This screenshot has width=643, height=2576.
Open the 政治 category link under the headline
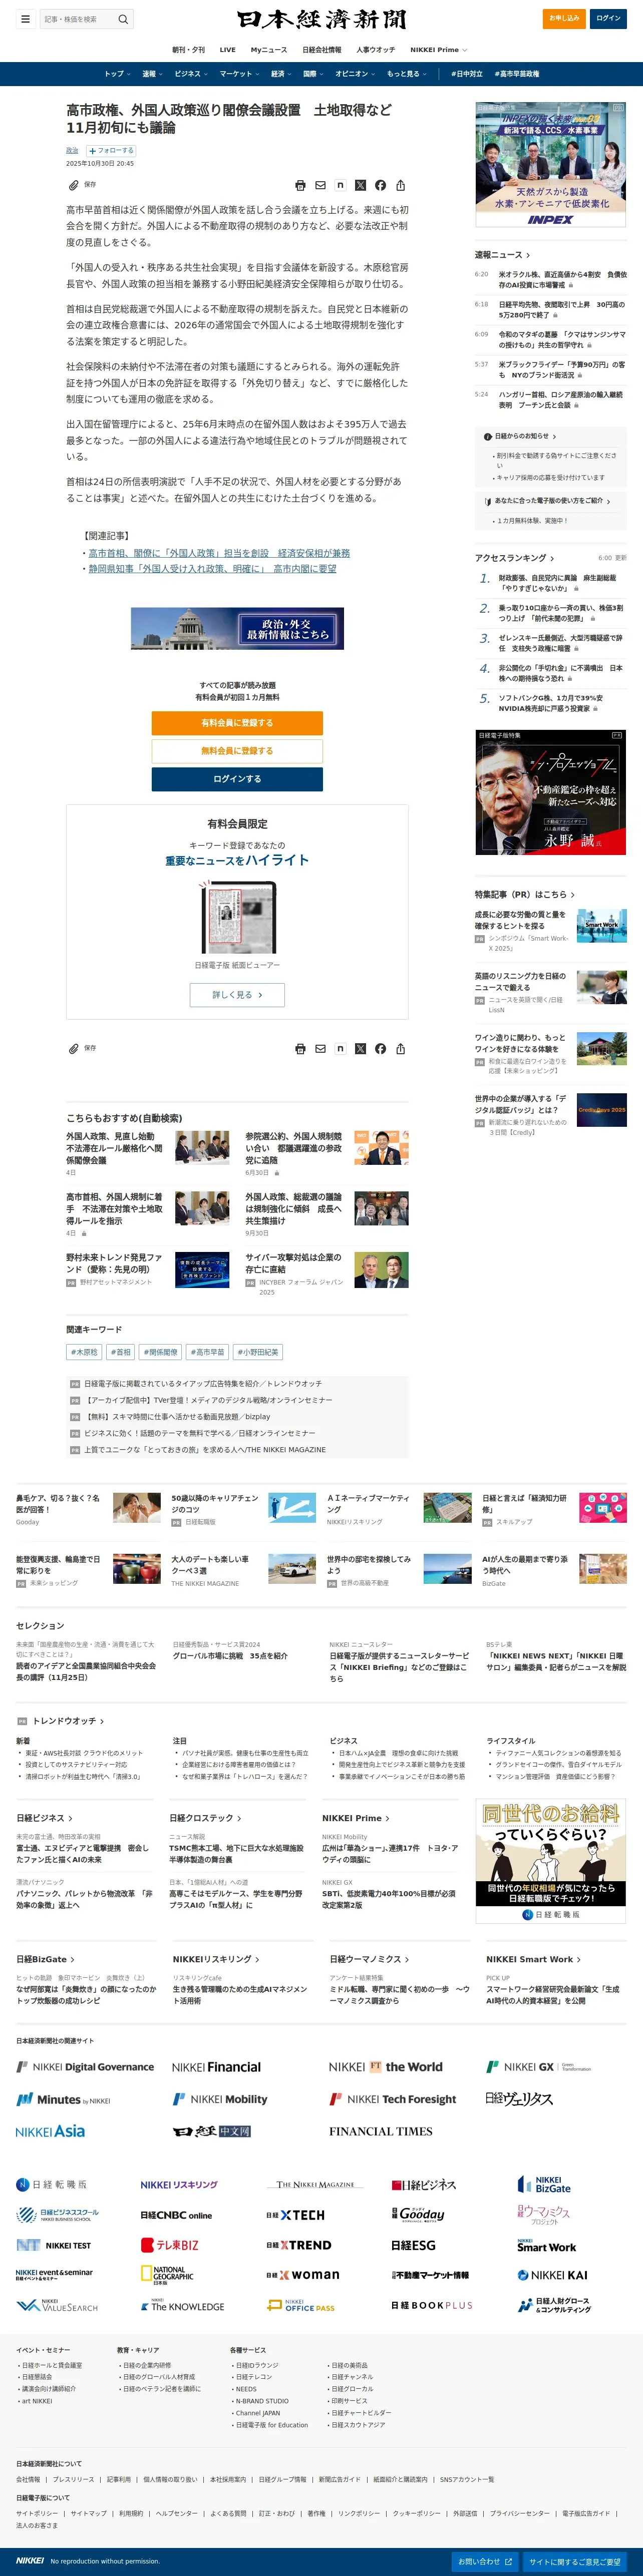tap(72, 151)
